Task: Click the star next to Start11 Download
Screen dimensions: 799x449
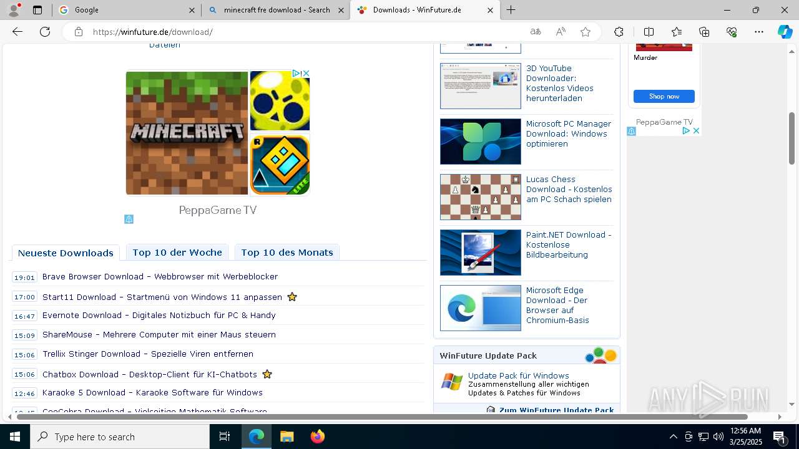Action: (292, 297)
